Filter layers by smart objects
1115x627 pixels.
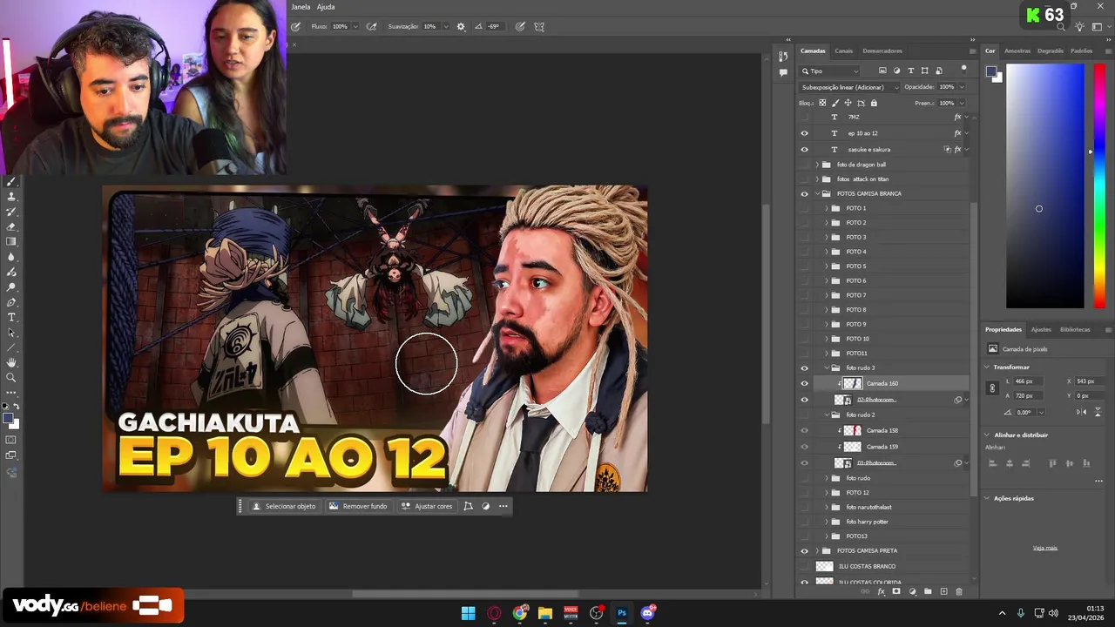[938, 71]
